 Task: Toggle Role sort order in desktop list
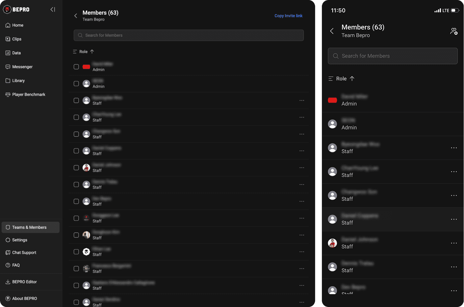pyautogui.click(x=87, y=52)
